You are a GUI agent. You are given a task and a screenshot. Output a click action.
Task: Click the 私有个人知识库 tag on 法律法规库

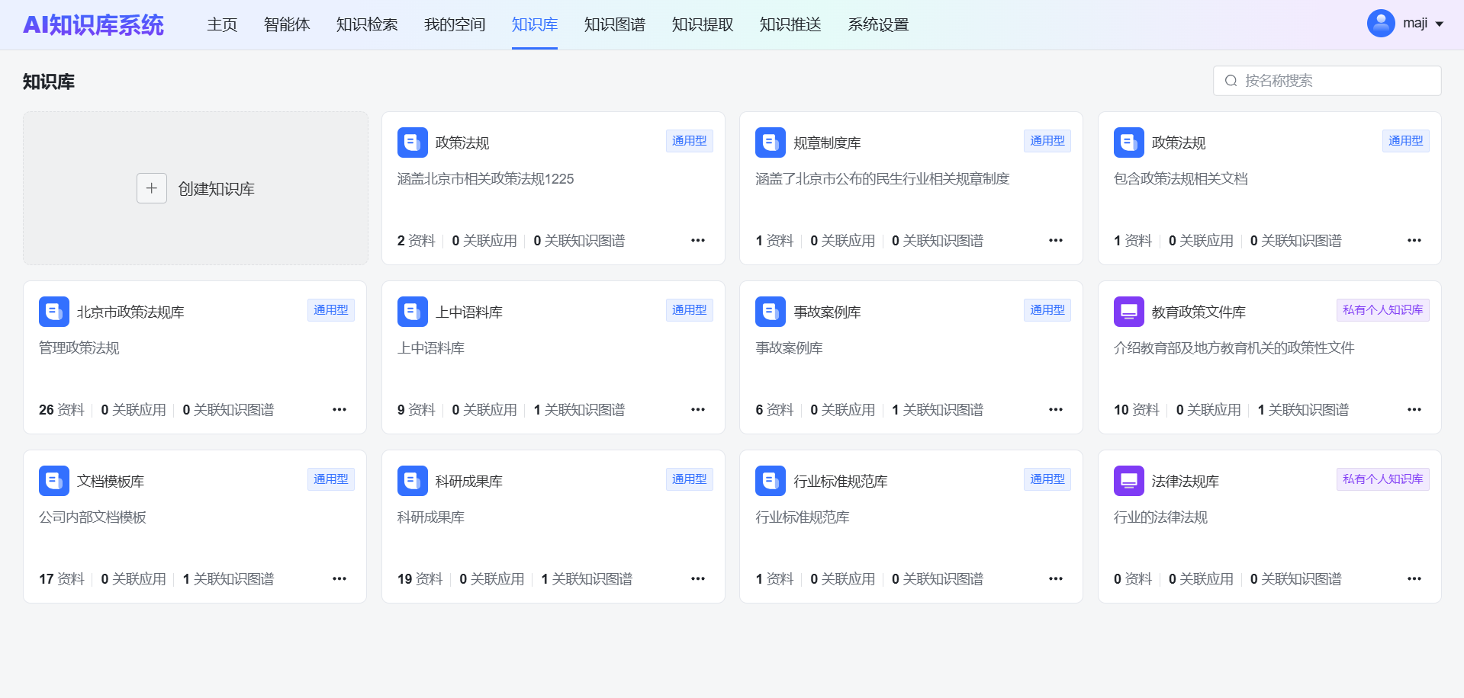pyautogui.click(x=1382, y=479)
